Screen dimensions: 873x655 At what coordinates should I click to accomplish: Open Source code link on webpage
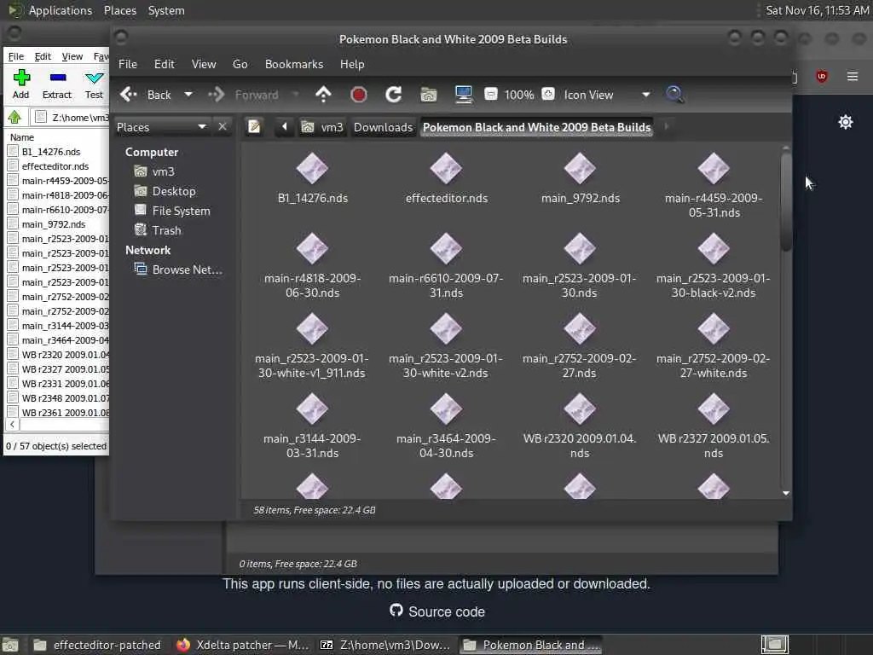pyautogui.click(x=437, y=611)
